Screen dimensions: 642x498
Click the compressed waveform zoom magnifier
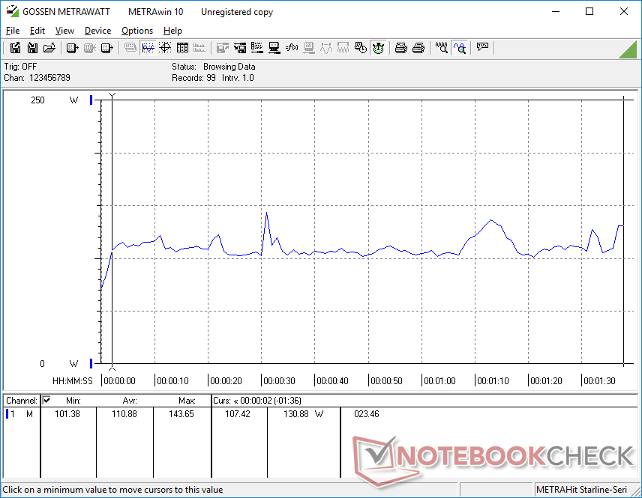(x=441, y=48)
